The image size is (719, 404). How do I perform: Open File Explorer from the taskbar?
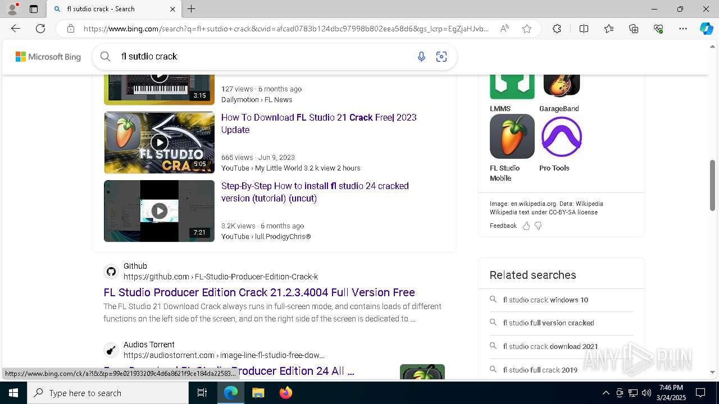pos(258,393)
